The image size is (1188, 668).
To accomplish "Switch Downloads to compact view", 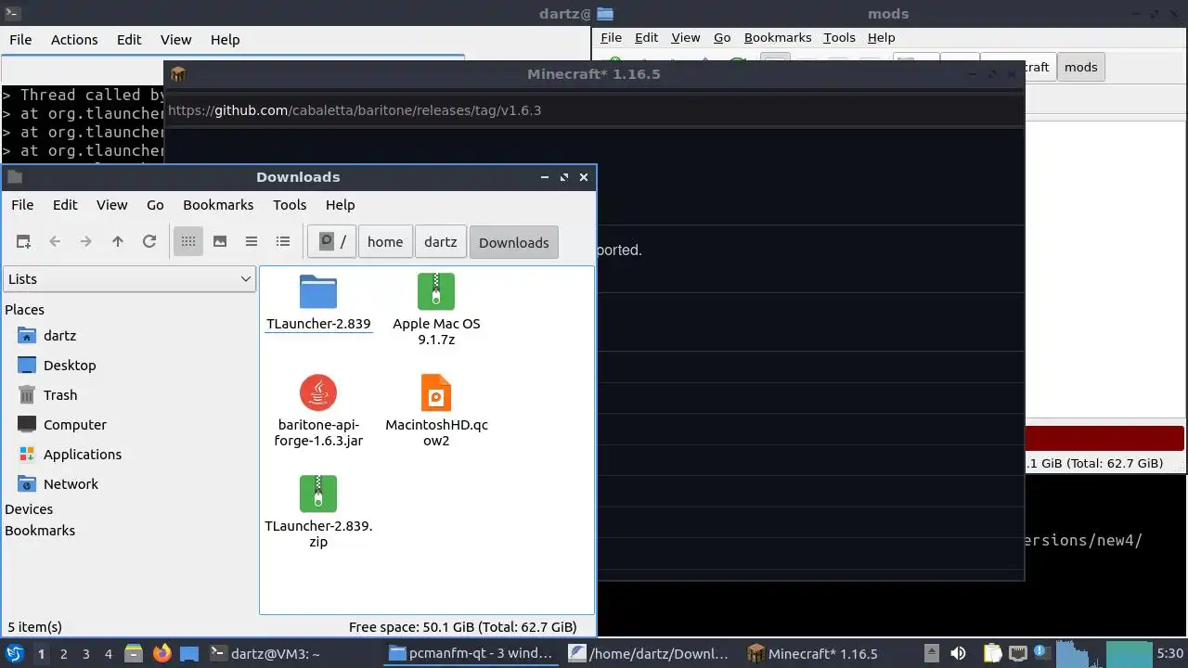I will pyautogui.click(x=252, y=242).
